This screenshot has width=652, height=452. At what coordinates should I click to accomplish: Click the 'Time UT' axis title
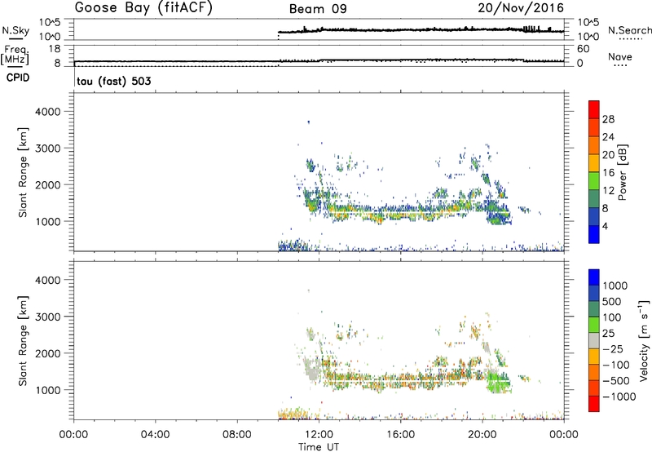tap(319, 447)
